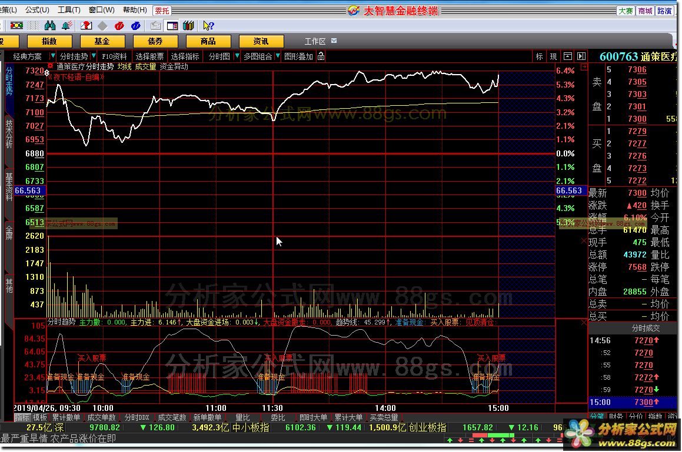Switch to the 买卖总量 indicator tab
This screenshot has width=682, height=452.
(384, 417)
